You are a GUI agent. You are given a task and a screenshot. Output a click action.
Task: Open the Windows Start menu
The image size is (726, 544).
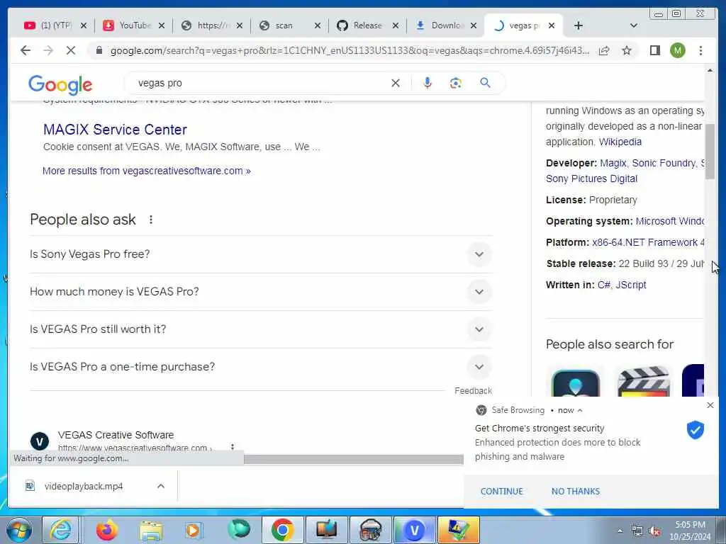point(18,530)
